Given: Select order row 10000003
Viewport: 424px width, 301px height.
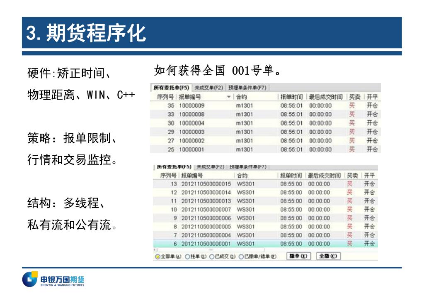Looking at the screenshot, I should [x=265, y=132].
